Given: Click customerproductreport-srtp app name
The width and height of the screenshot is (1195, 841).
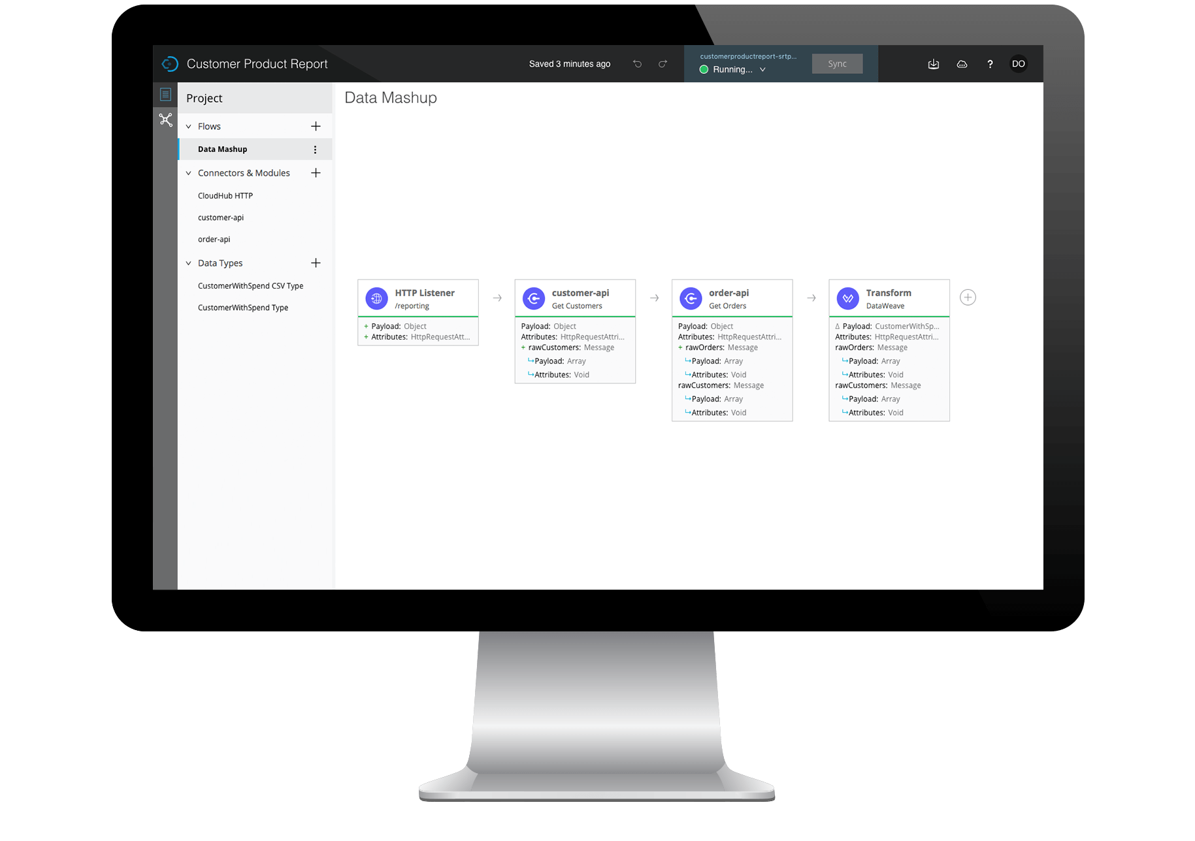Looking at the screenshot, I should pyautogui.click(x=748, y=56).
